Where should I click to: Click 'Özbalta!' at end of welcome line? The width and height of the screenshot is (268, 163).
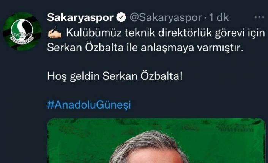click(161, 76)
